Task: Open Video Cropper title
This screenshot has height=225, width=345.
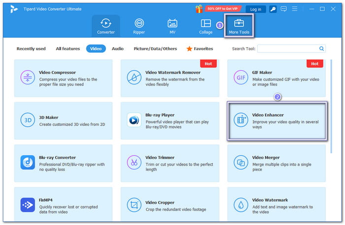Action: point(160,202)
